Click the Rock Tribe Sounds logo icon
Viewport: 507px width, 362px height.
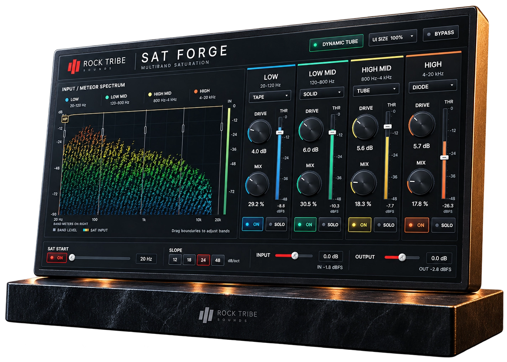point(74,66)
